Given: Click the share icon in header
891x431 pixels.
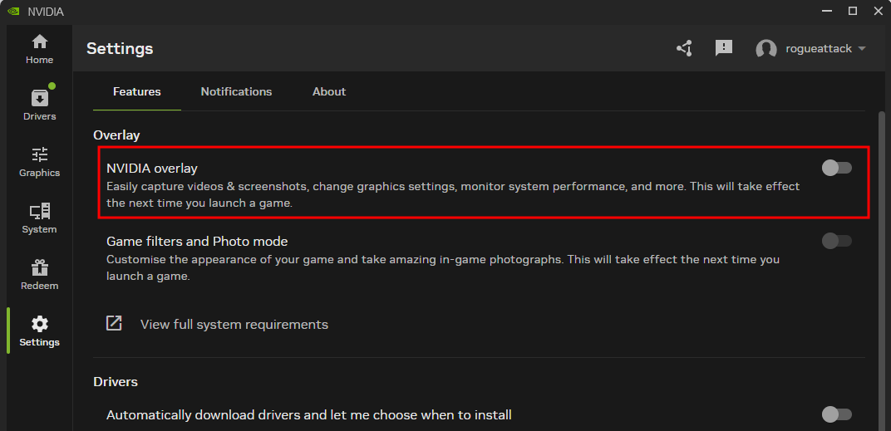Looking at the screenshot, I should click(x=684, y=48).
